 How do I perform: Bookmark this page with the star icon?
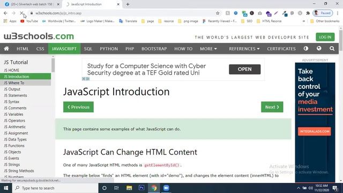click(x=218, y=13)
